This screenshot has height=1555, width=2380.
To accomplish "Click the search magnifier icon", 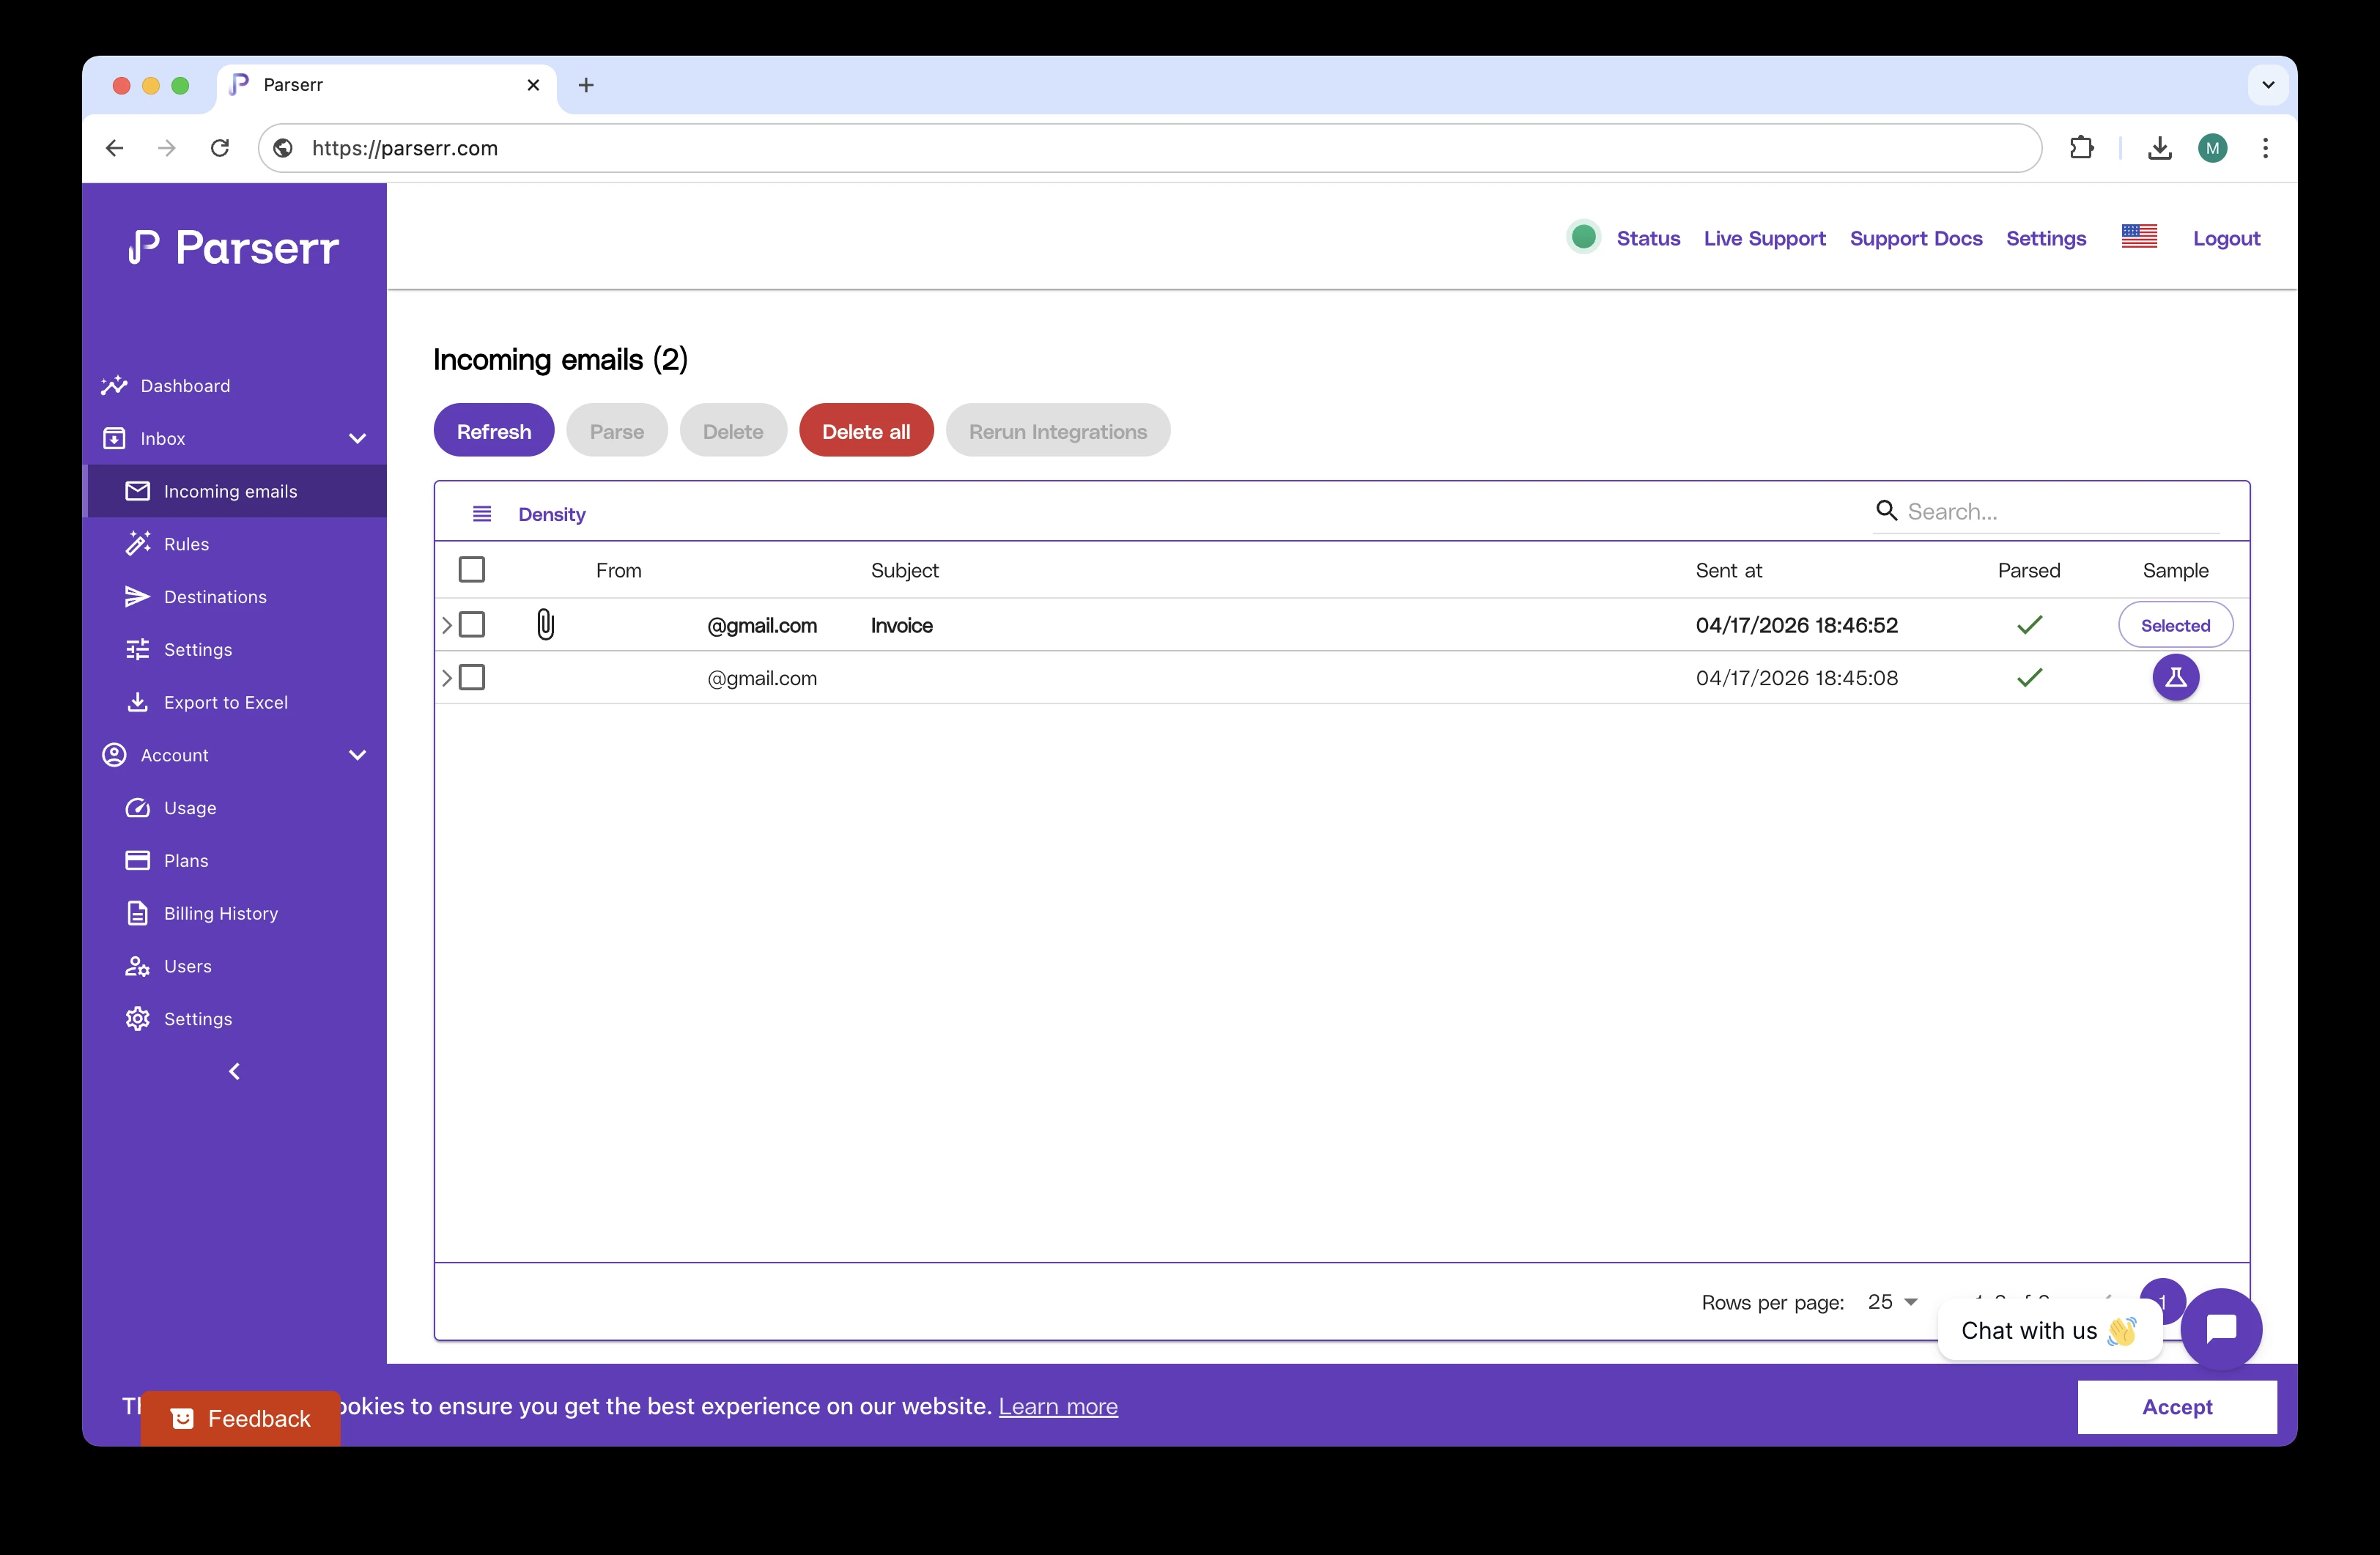I will 1887,511.
